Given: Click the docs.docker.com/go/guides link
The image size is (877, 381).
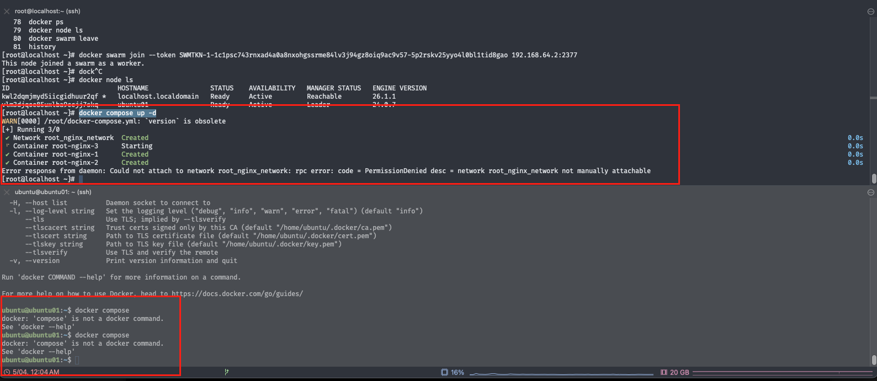Looking at the screenshot, I should (237, 294).
